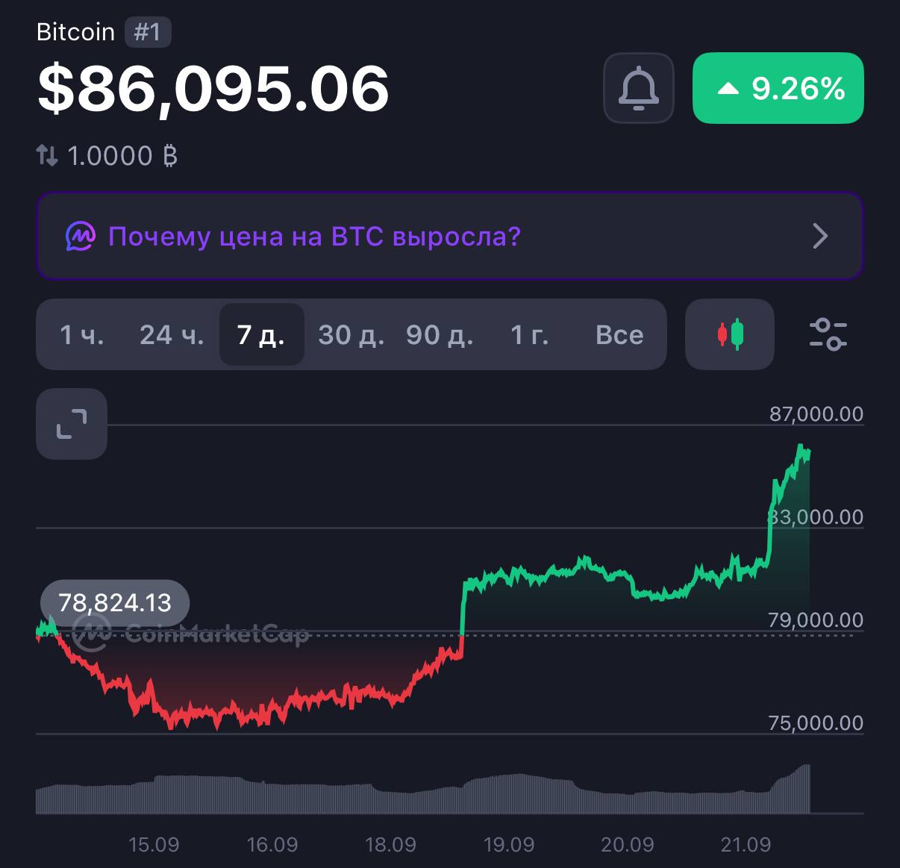Tap the CoinMarketCap AI chat icon
The height and width of the screenshot is (868, 900).
click(81, 237)
